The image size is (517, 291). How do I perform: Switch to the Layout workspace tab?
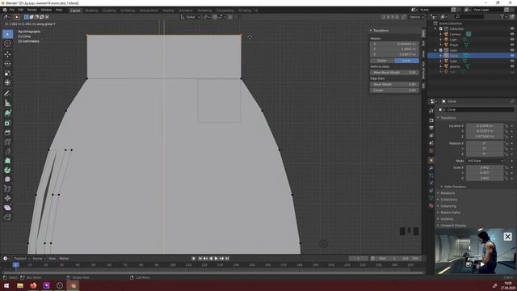tap(75, 11)
